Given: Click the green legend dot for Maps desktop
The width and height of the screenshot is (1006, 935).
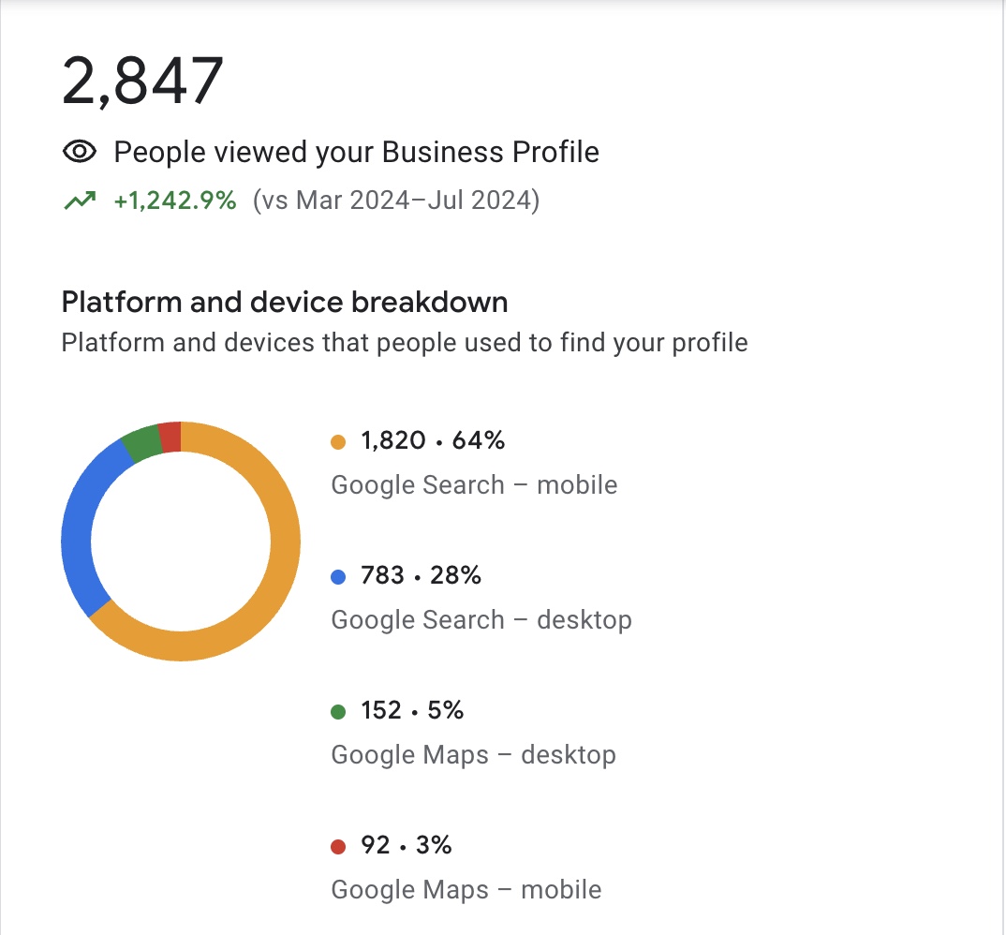Looking at the screenshot, I should [x=338, y=712].
